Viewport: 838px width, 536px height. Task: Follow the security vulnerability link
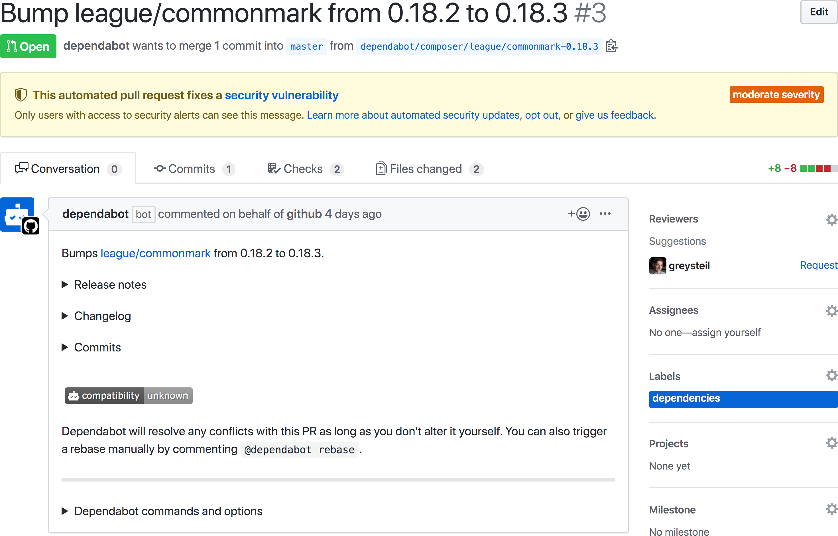[x=282, y=95]
